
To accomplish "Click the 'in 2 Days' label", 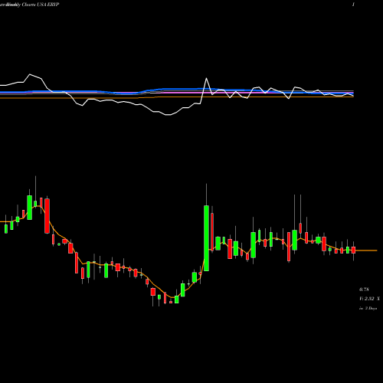I will (x=368, y=309).
